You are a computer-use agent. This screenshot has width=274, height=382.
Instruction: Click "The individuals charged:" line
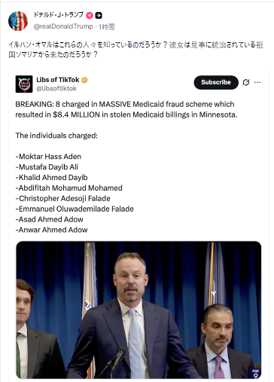coord(56,136)
